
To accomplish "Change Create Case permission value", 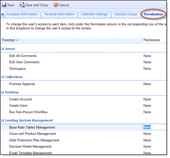I will coord(147,106).
